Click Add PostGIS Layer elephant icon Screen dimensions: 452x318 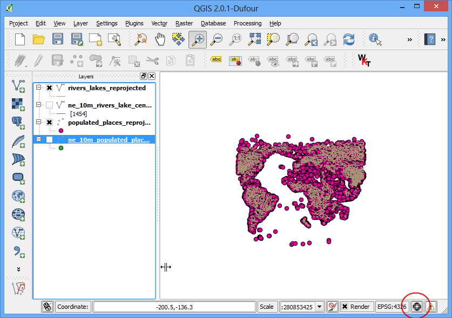(x=18, y=123)
